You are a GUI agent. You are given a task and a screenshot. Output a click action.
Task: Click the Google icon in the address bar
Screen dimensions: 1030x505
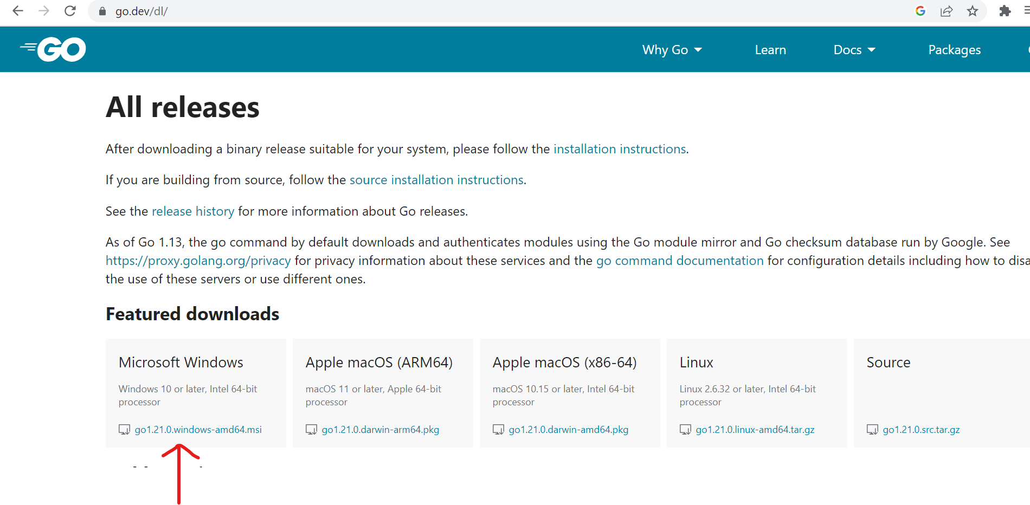[920, 11]
